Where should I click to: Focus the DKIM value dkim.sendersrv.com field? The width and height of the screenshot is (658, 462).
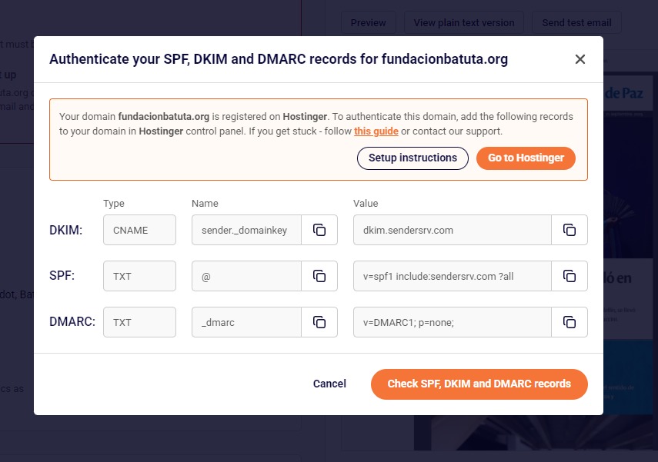coord(453,230)
